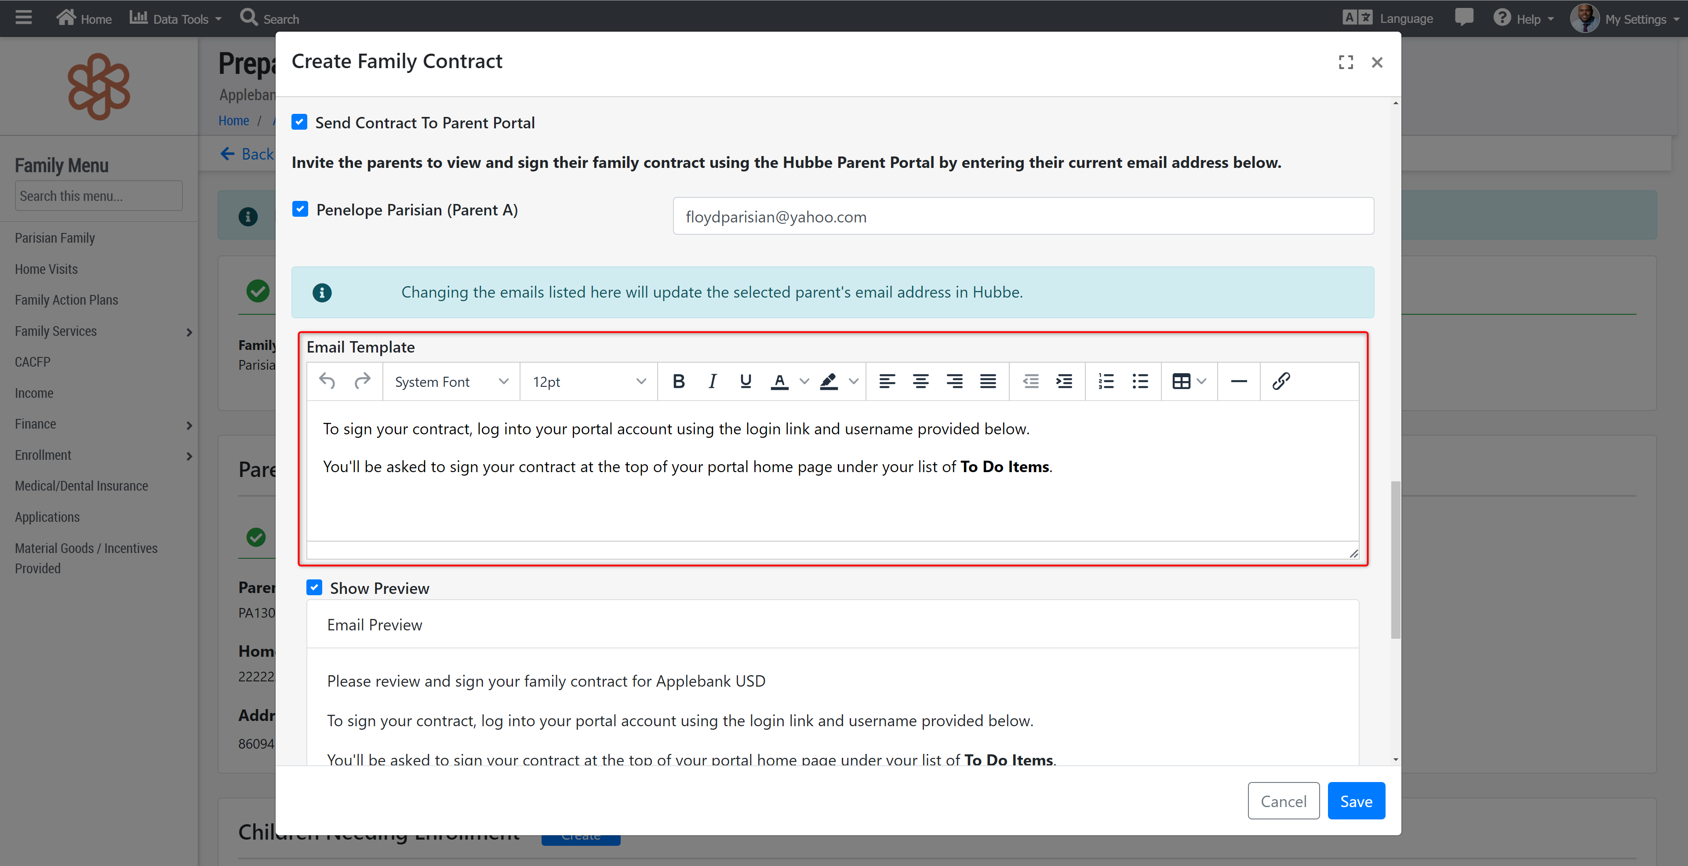Viewport: 1688px width, 866px height.
Task: Apply bold formatting in email editor
Action: [x=678, y=381]
